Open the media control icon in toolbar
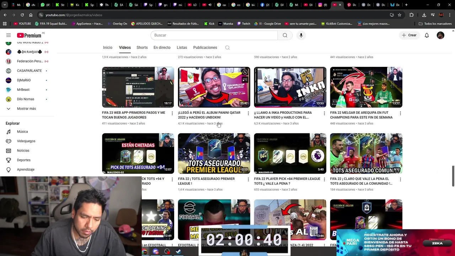 click(433, 15)
